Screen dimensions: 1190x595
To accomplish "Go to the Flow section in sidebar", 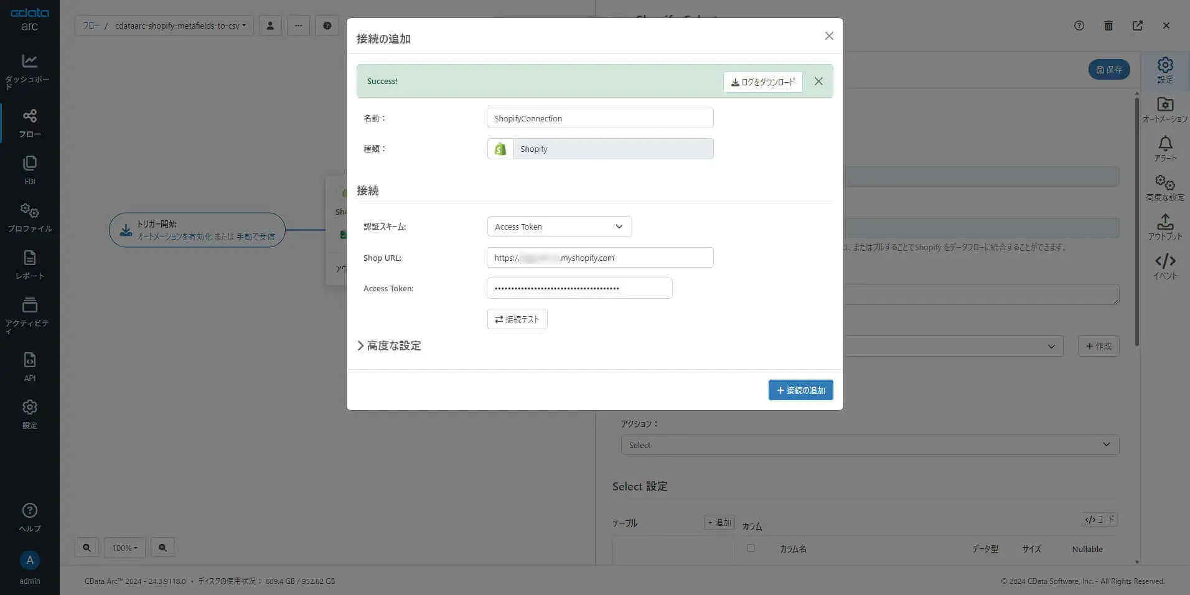I will click(x=29, y=123).
